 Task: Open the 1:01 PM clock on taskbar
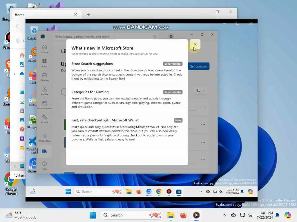click(x=265, y=215)
